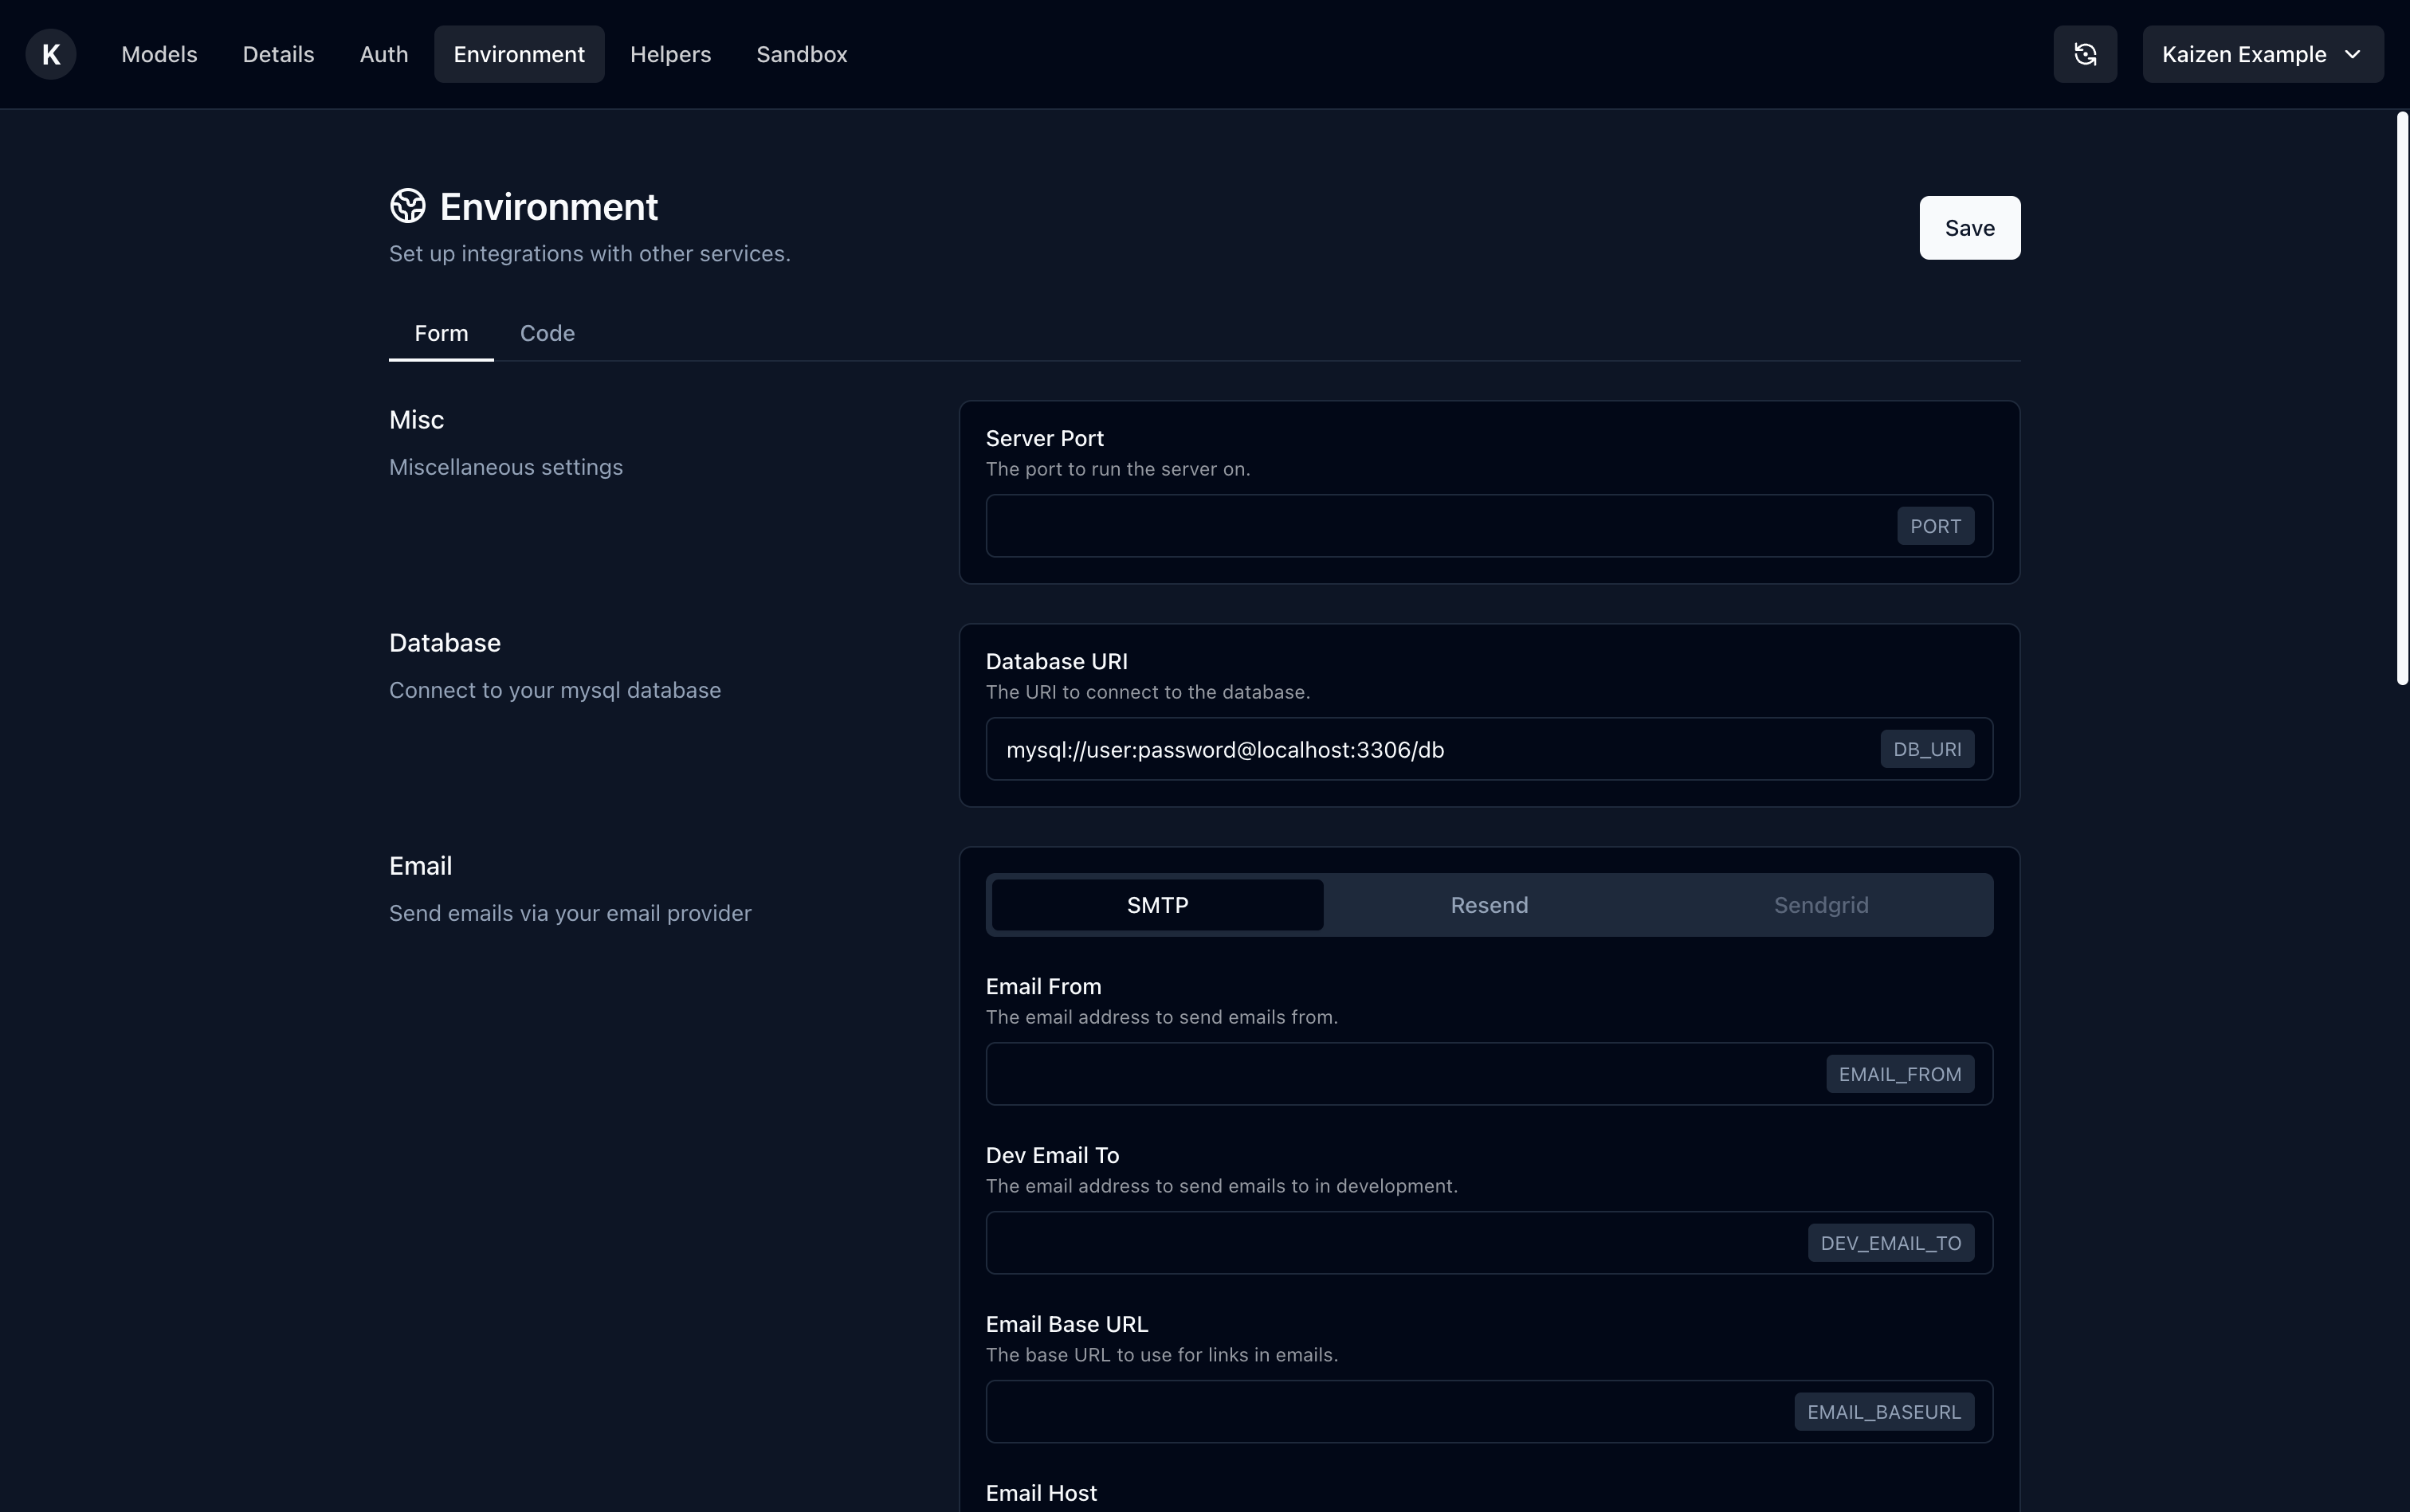The width and height of the screenshot is (2410, 1512).
Task: Click the page vertical scrollbar
Action: [2402, 400]
